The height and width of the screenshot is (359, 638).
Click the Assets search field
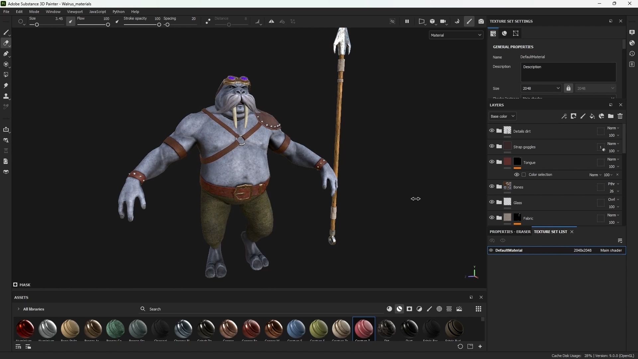coord(199,309)
